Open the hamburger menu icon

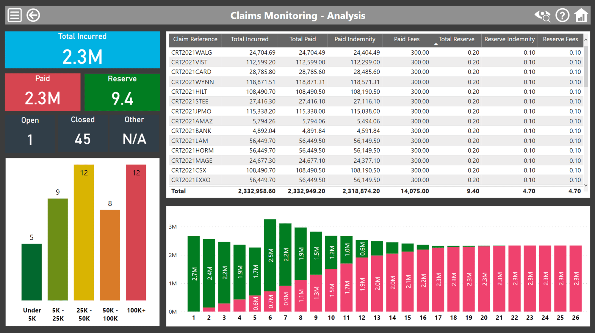[15, 15]
